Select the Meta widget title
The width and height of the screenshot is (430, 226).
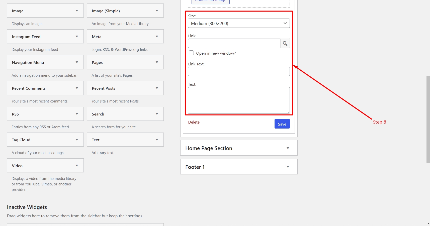(x=97, y=37)
